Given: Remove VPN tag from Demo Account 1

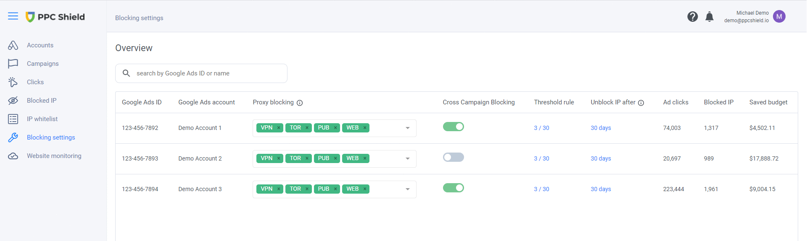Looking at the screenshot, I should pos(279,128).
